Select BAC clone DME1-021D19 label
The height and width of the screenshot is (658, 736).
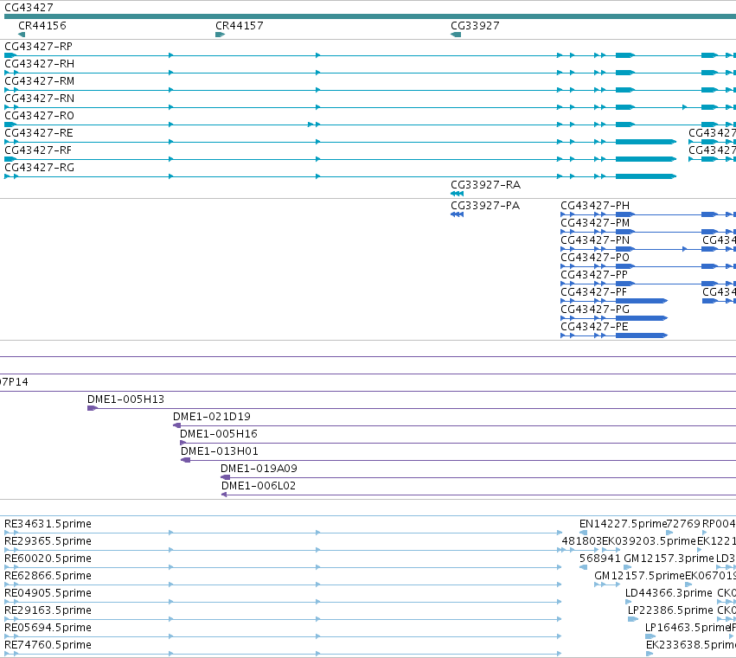pyautogui.click(x=212, y=417)
